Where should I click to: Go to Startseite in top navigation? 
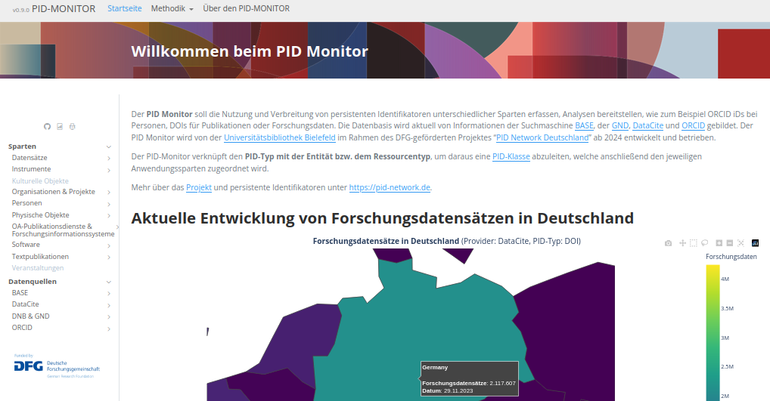tap(125, 8)
